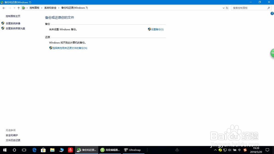This screenshot has height=154, width=274.
Task: Go back using the back arrow
Action: [4, 8]
